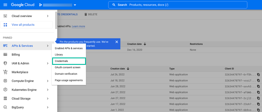Expand the IAM & Admin chevron
This screenshot has width=262, height=112.
click(x=48, y=63)
